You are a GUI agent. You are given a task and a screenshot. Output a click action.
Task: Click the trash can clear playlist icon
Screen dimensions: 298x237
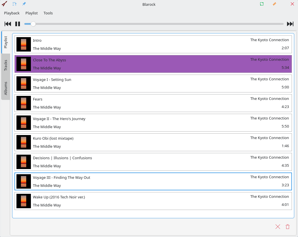click(x=288, y=227)
